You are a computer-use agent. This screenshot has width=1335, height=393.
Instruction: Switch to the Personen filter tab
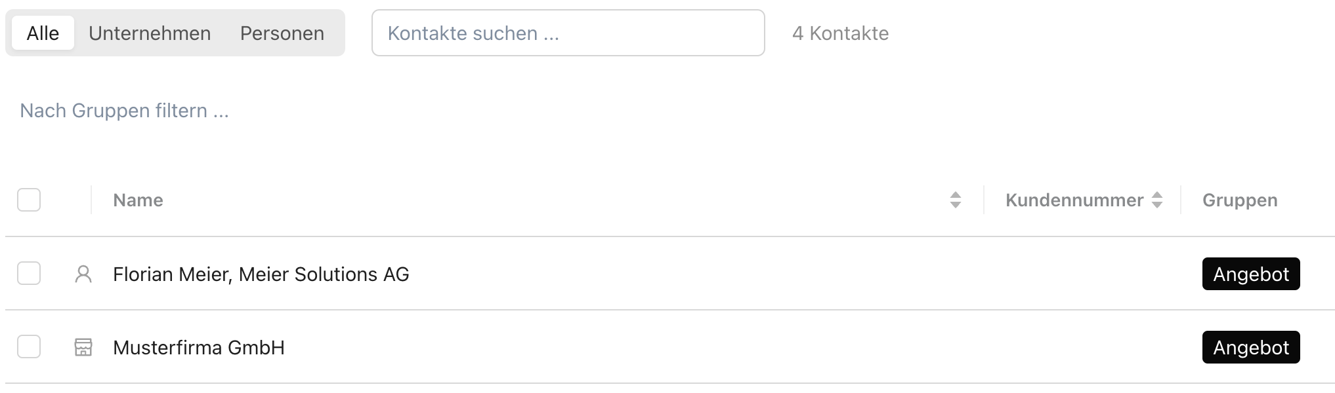coord(282,33)
